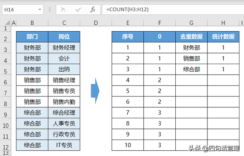
Task: Select column E header
Action: 128,23
